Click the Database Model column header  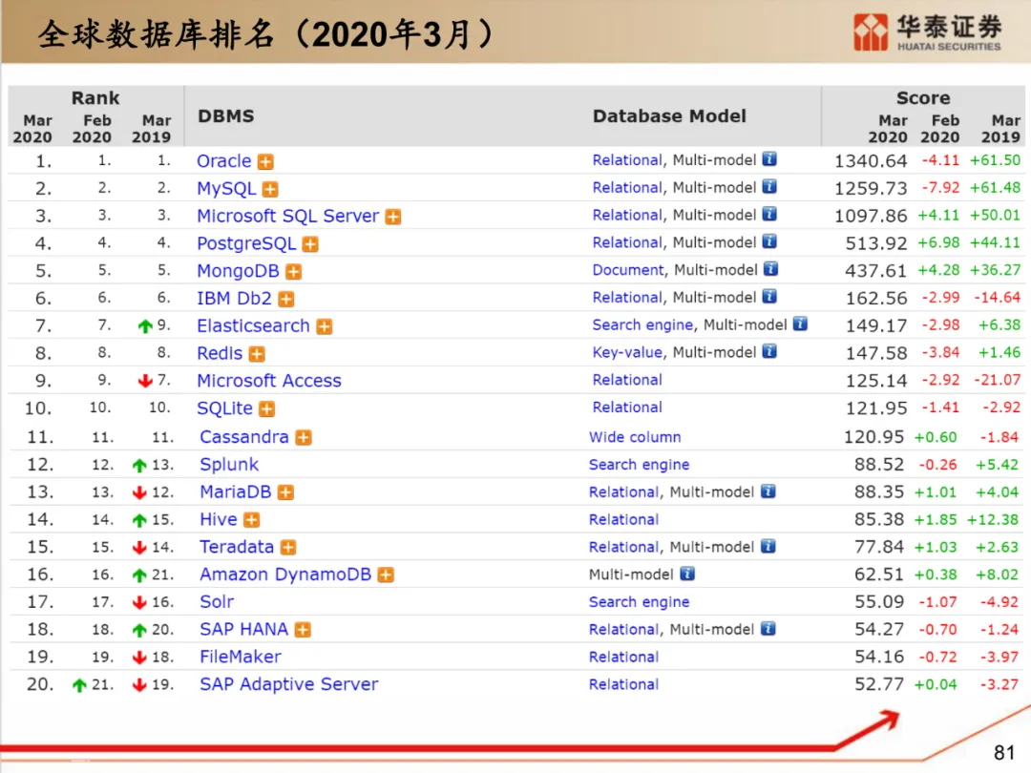[669, 116]
